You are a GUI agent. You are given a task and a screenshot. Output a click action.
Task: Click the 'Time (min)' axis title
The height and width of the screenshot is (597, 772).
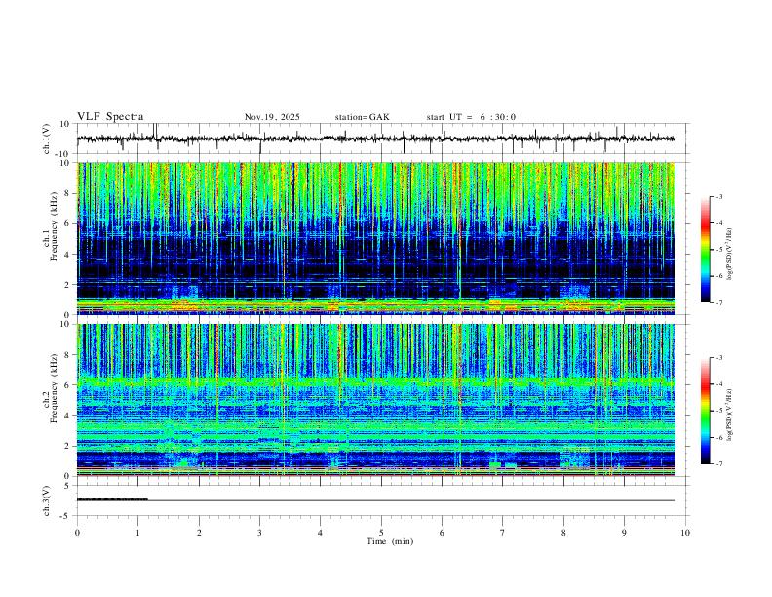(390, 541)
